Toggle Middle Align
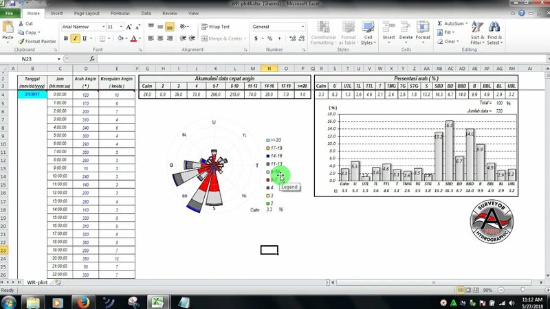Screen dimensions: 550x309 160,27
